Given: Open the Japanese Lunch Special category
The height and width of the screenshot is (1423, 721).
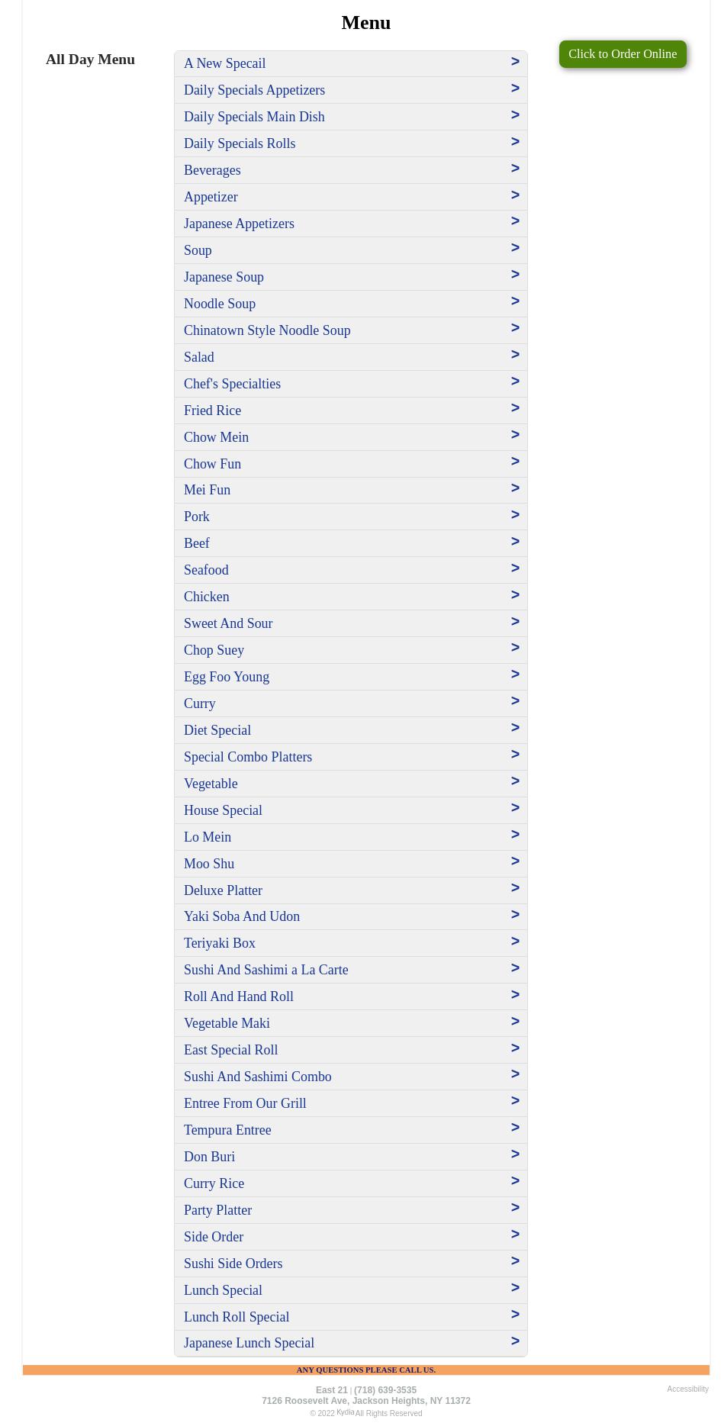Looking at the screenshot, I should pyautogui.click(x=249, y=1343).
